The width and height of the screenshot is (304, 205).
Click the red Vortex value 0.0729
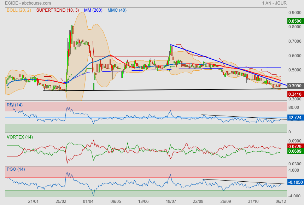[x=295, y=146]
